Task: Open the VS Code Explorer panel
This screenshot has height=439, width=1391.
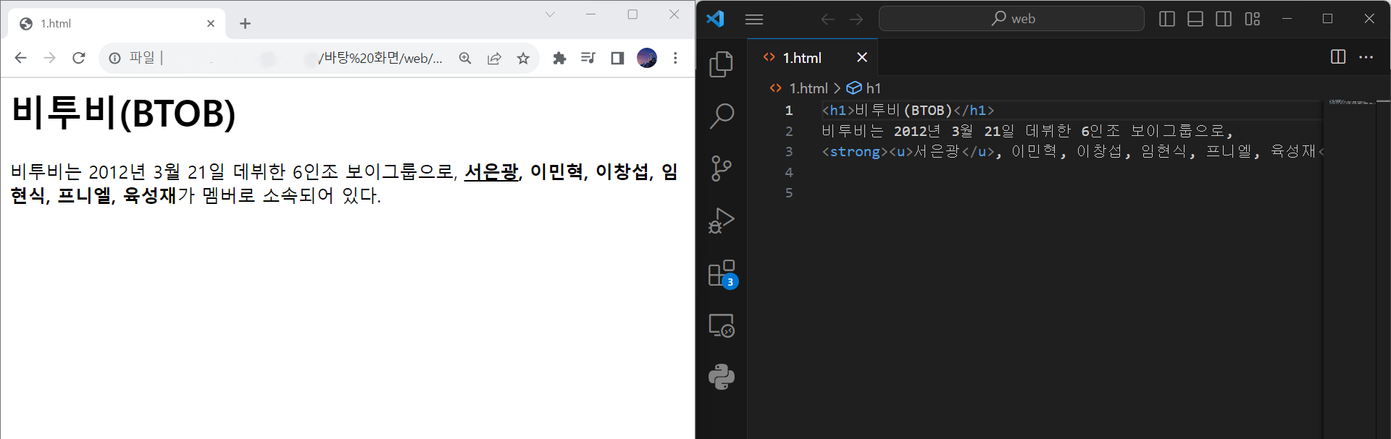Action: click(x=722, y=64)
